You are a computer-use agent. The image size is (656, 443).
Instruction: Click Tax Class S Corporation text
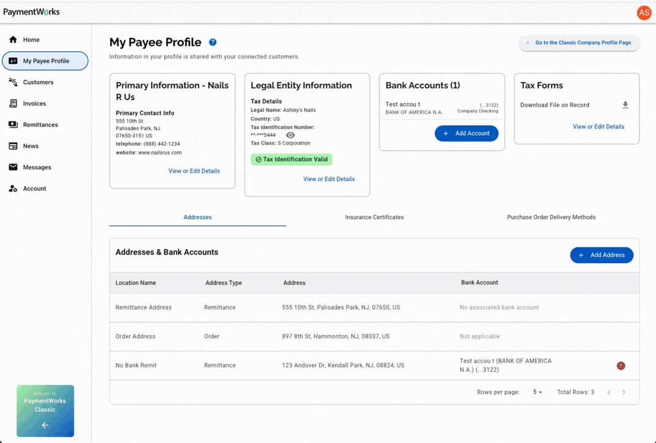point(280,143)
